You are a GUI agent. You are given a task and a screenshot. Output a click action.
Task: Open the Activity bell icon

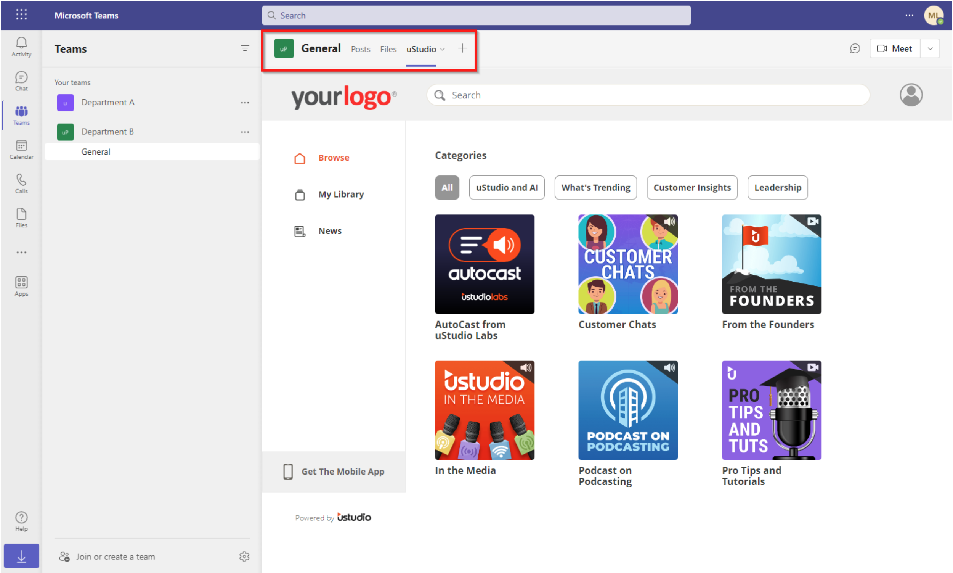21,47
